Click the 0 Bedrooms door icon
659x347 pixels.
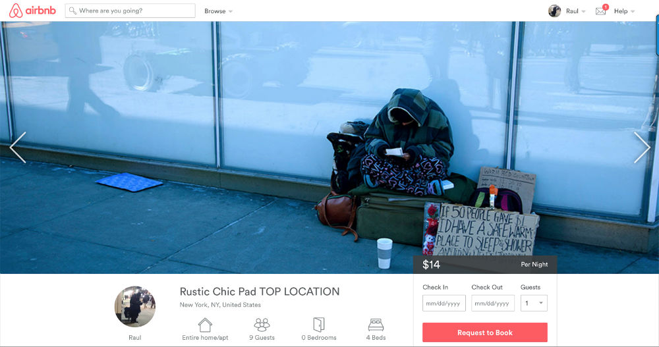coord(319,325)
